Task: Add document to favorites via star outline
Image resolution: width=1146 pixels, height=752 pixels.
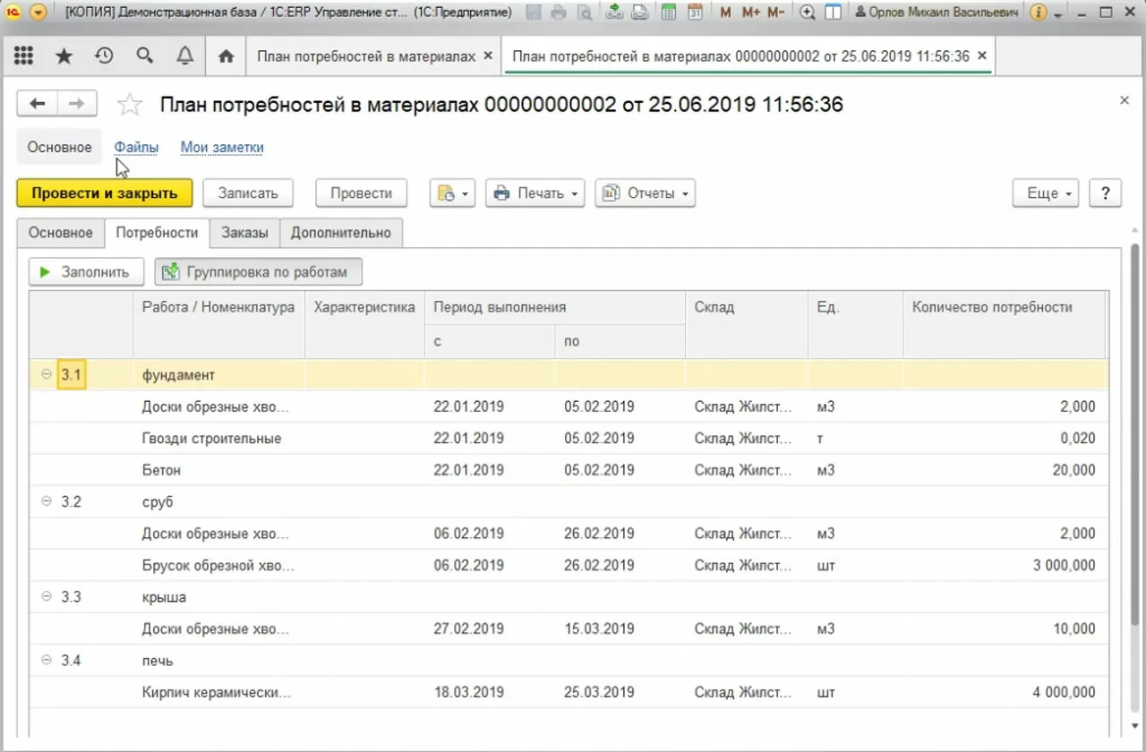Action: (130, 105)
